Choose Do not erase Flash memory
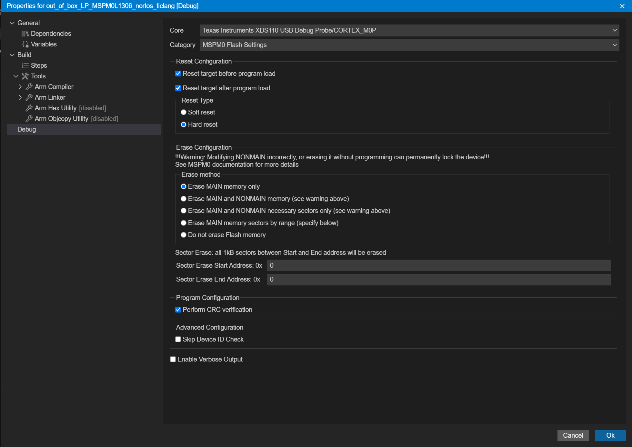This screenshot has width=632, height=447. click(x=184, y=235)
